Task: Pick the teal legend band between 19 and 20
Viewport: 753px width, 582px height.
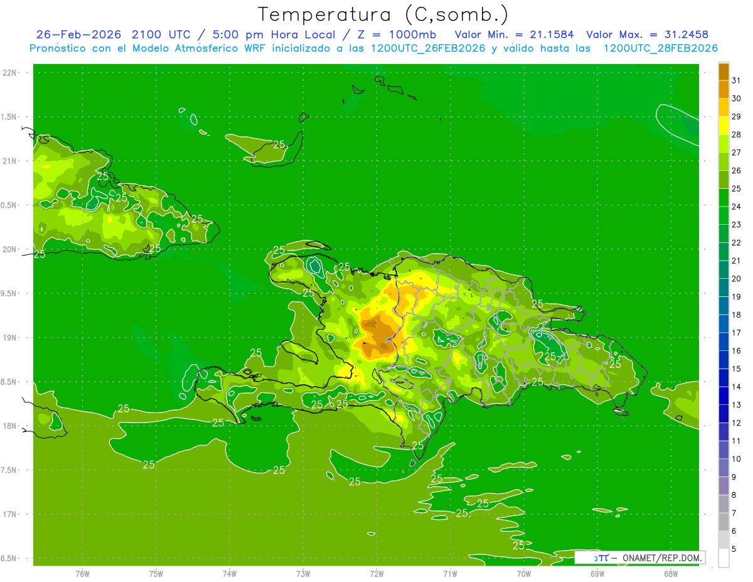Action: point(724,288)
